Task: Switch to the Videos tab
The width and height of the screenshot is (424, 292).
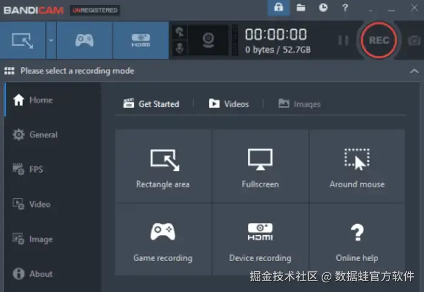Action: click(229, 104)
